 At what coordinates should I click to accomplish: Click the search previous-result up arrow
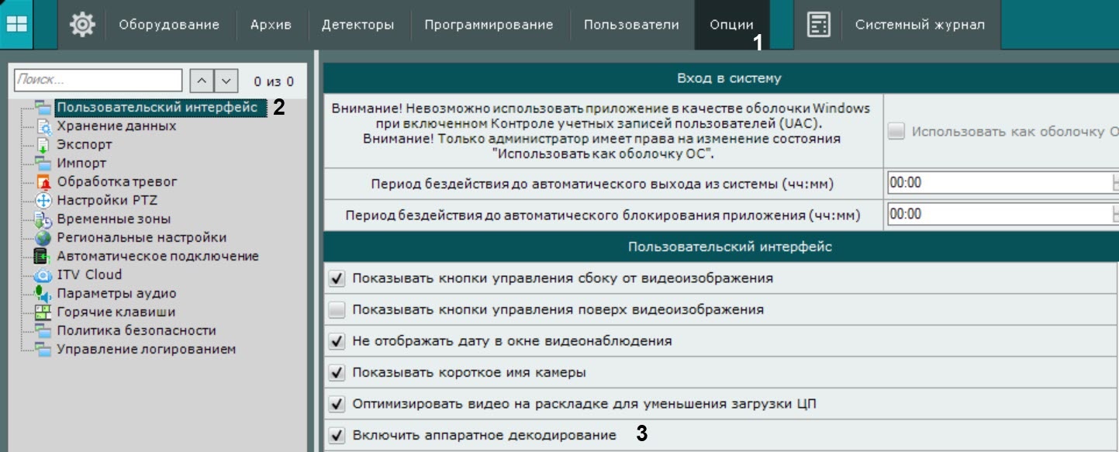[x=201, y=81]
